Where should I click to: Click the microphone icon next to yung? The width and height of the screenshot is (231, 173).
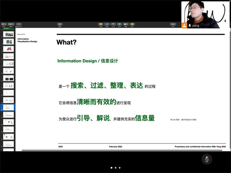tap(190, 25)
